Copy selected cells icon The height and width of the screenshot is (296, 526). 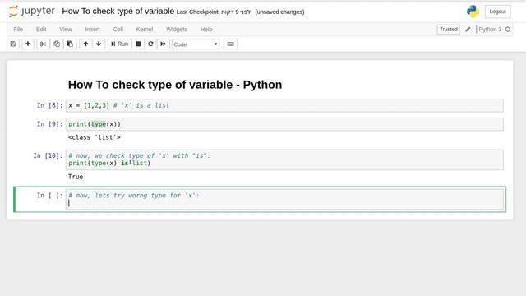coord(57,44)
